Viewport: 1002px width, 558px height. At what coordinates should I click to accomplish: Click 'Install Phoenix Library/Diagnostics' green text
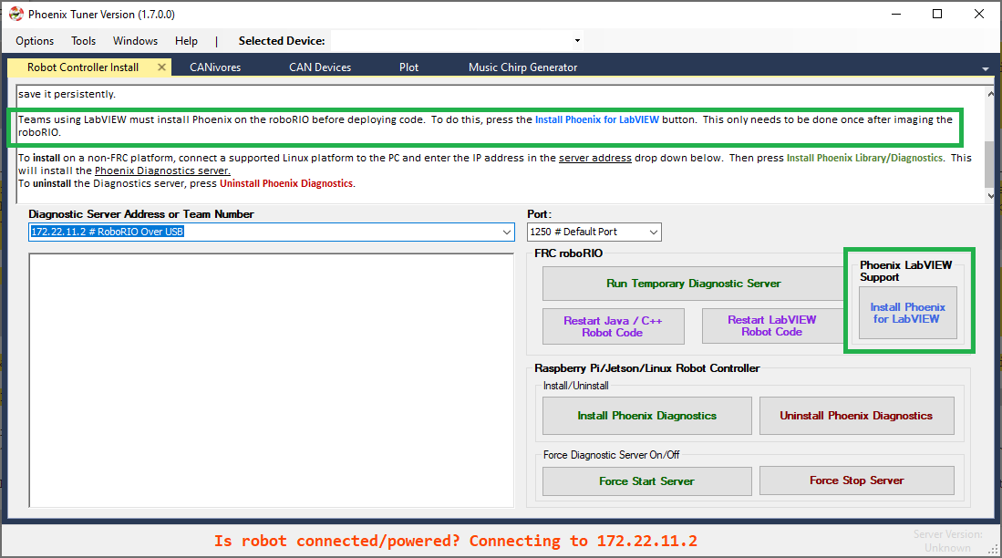coord(864,158)
